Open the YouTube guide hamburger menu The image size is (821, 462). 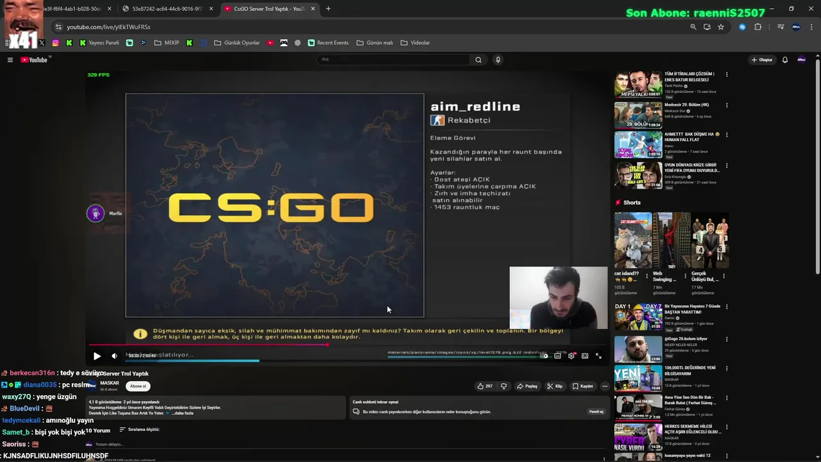(x=10, y=60)
